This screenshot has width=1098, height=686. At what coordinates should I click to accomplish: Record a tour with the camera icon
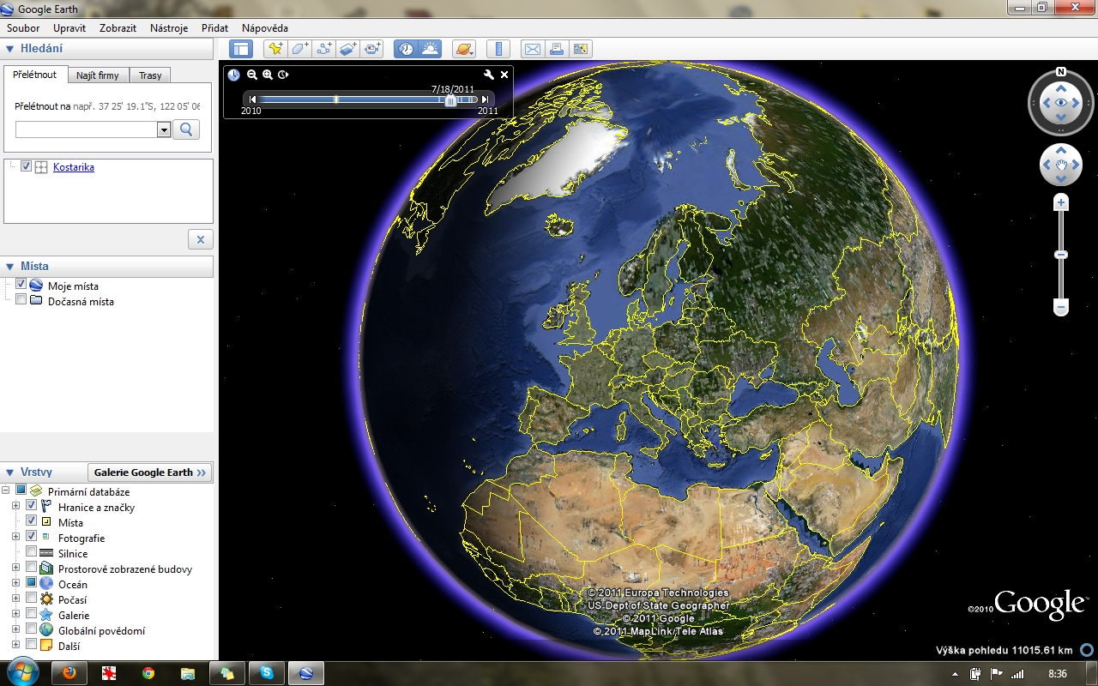(x=371, y=49)
